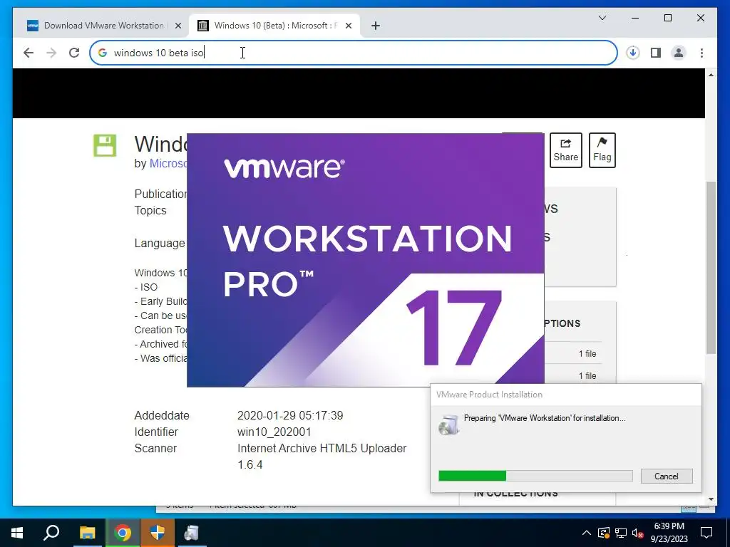Click the Scanner label
Image resolution: width=730 pixels, height=547 pixels.
click(155, 449)
